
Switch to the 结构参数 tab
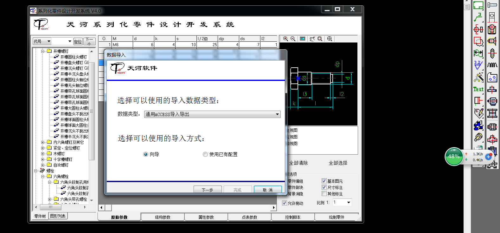click(x=163, y=217)
